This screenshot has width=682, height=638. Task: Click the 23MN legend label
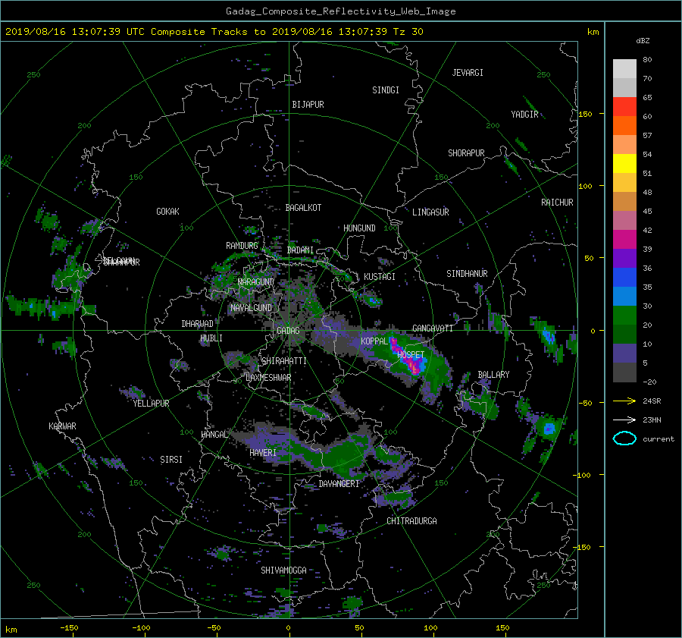(x=652, y=420)
